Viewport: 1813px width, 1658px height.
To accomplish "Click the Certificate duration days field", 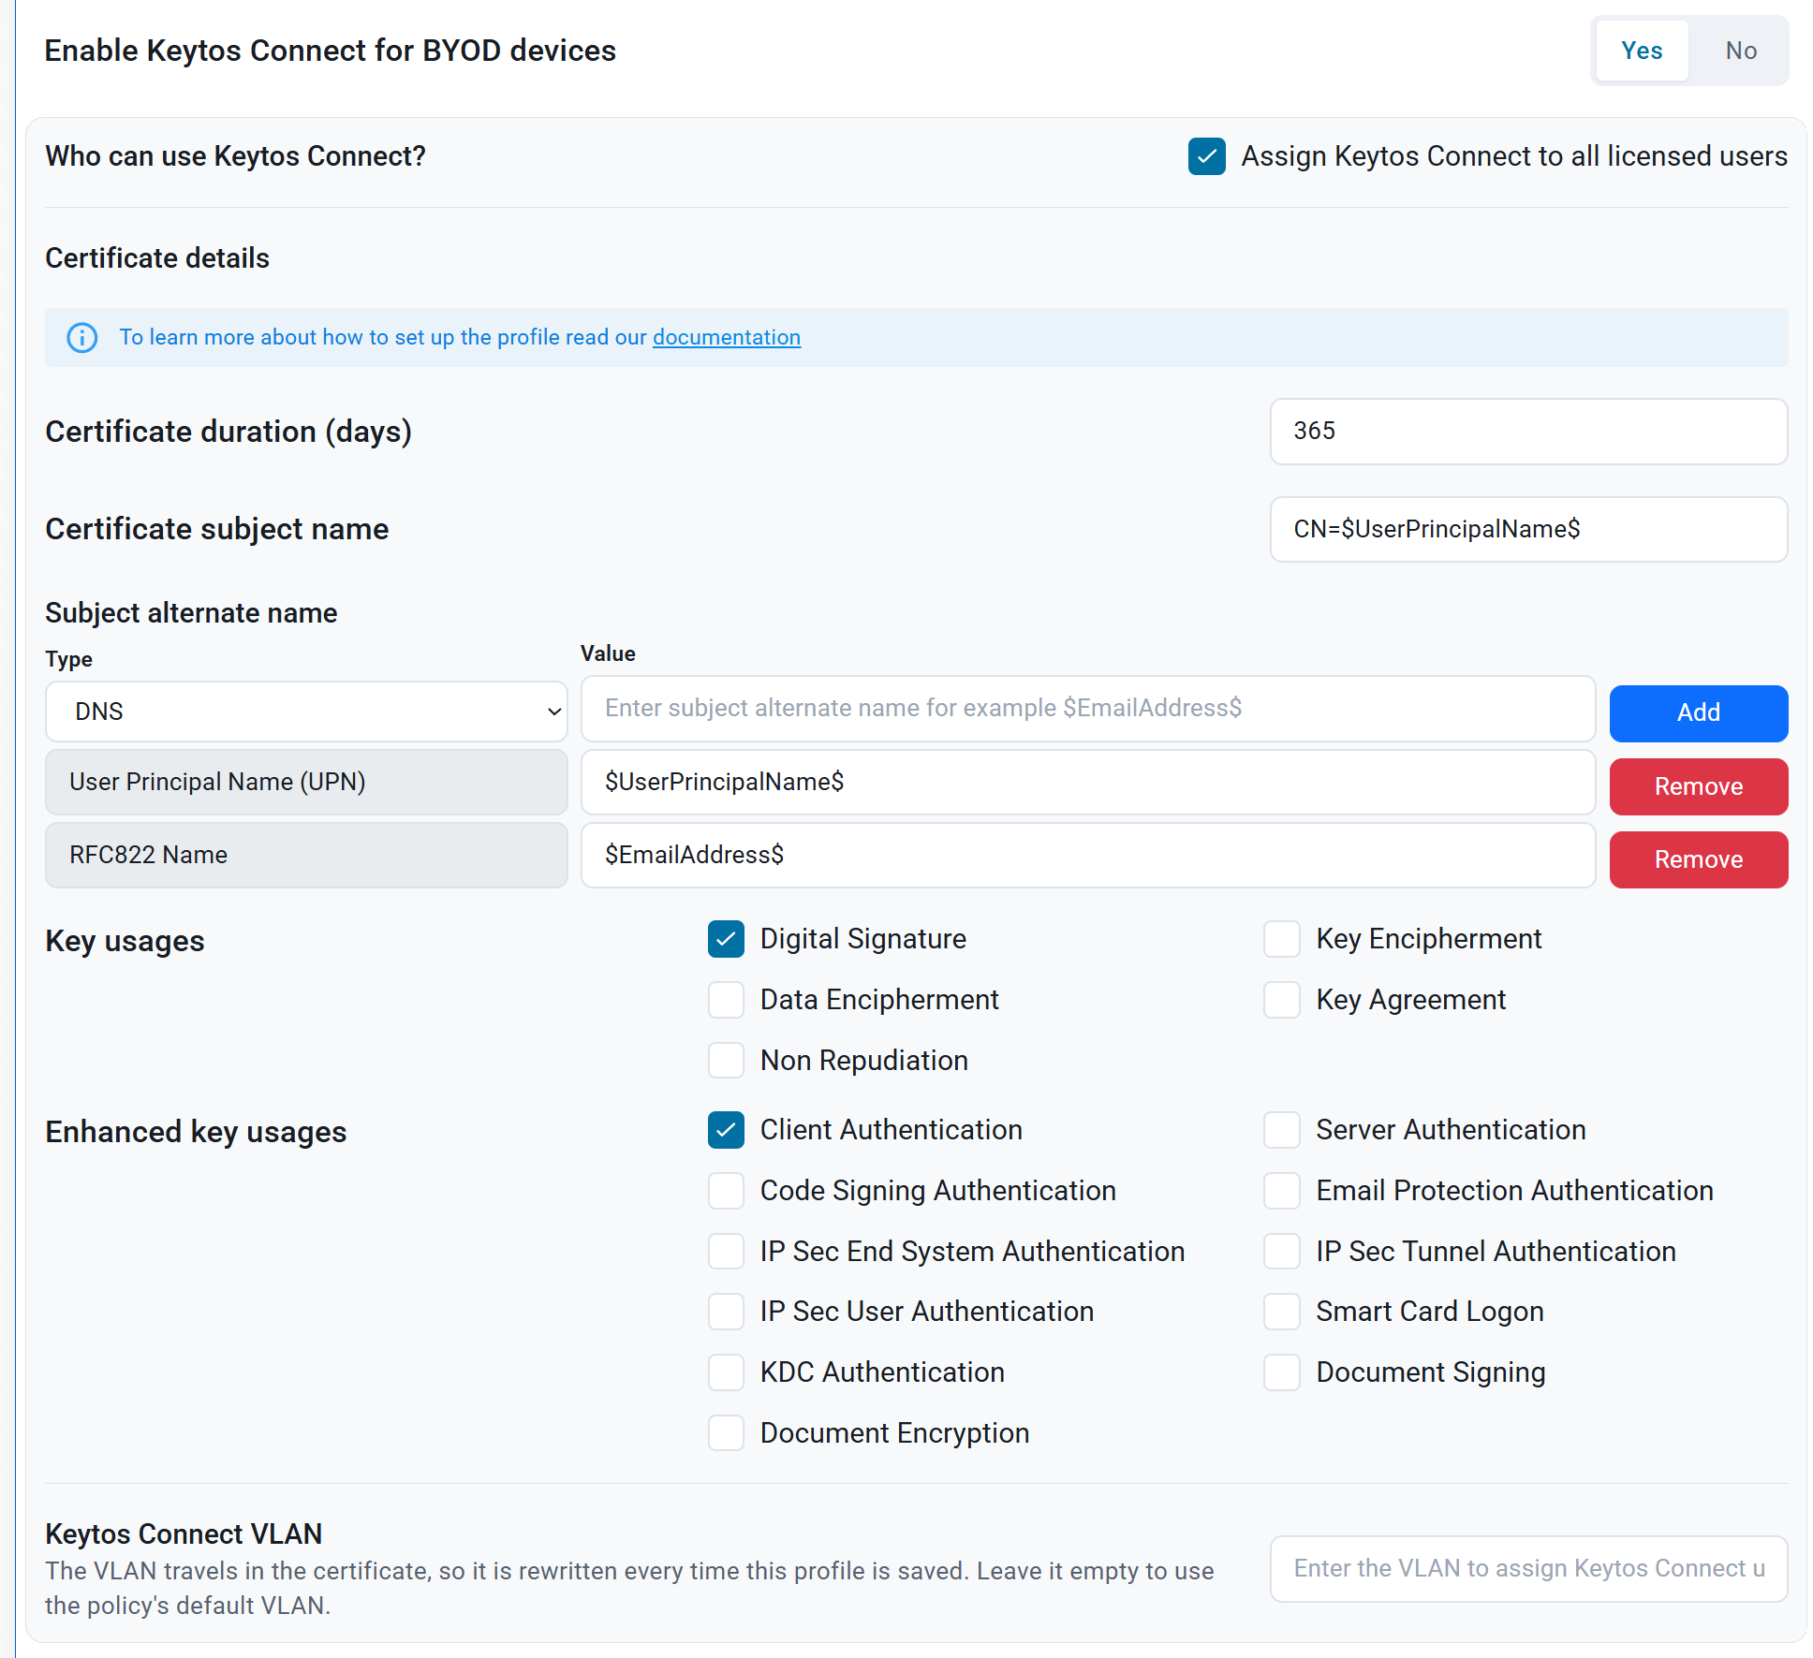I will [x=1528, y=432].
